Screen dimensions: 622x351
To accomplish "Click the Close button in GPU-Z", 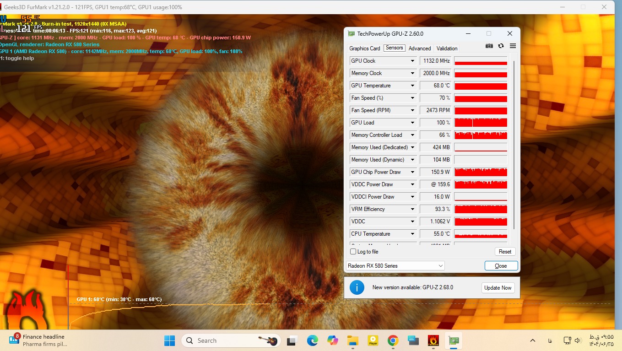I will click(501, 266).
